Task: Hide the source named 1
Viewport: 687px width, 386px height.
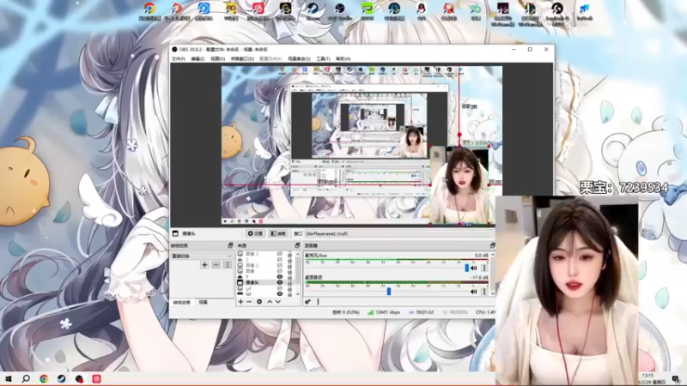Action: point(280,276)
